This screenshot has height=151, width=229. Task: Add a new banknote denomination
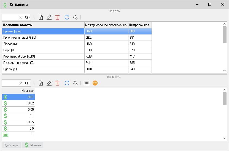click(41, 83)
